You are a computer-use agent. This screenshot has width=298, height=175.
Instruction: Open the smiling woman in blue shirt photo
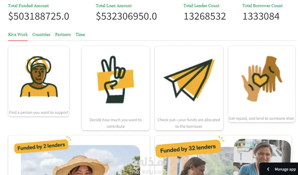(262, 157)
